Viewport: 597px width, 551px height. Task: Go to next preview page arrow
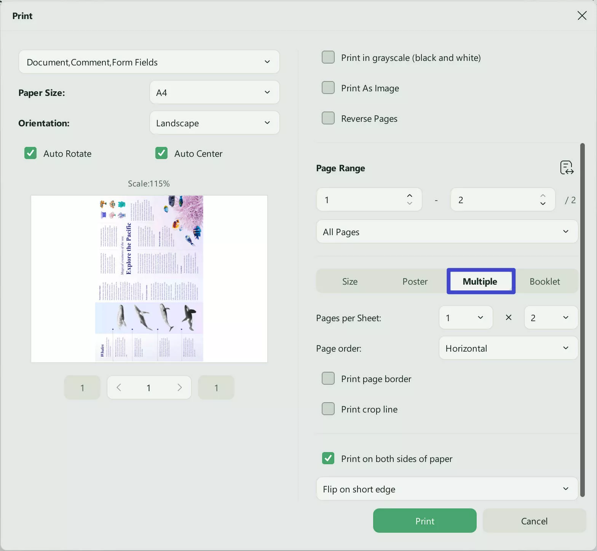coord(179,387)
